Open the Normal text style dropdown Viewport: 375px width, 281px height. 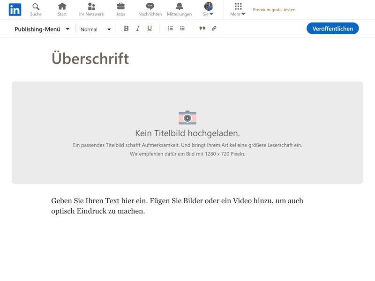pyautogui.click(x=96, y=30)
